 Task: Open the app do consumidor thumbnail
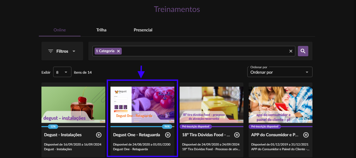[x=280, y=105]
